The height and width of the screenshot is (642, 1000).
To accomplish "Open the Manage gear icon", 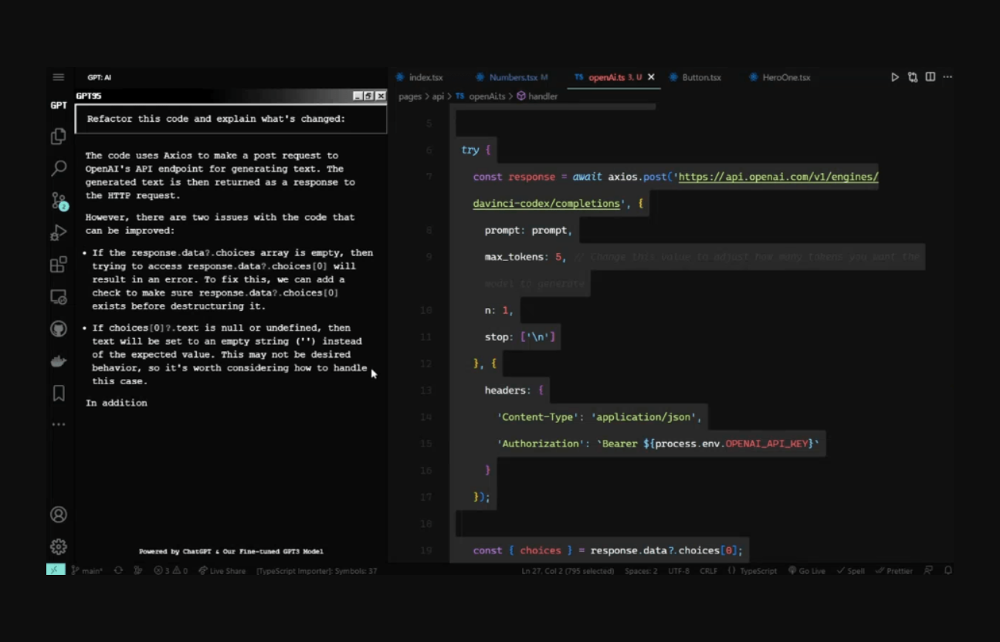I will click(x=59, y=546).
